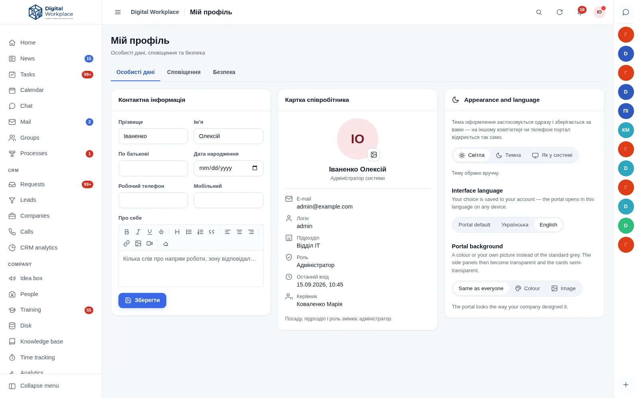This screenshot has height=398, width=638.
Task: Toggle bold in About me editor
Action: (x=127, y=232)
